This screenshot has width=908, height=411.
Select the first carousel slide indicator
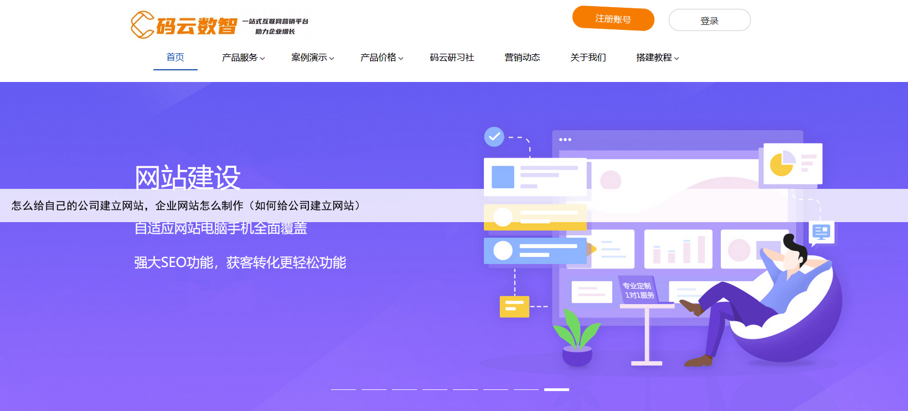coord(343,389)
